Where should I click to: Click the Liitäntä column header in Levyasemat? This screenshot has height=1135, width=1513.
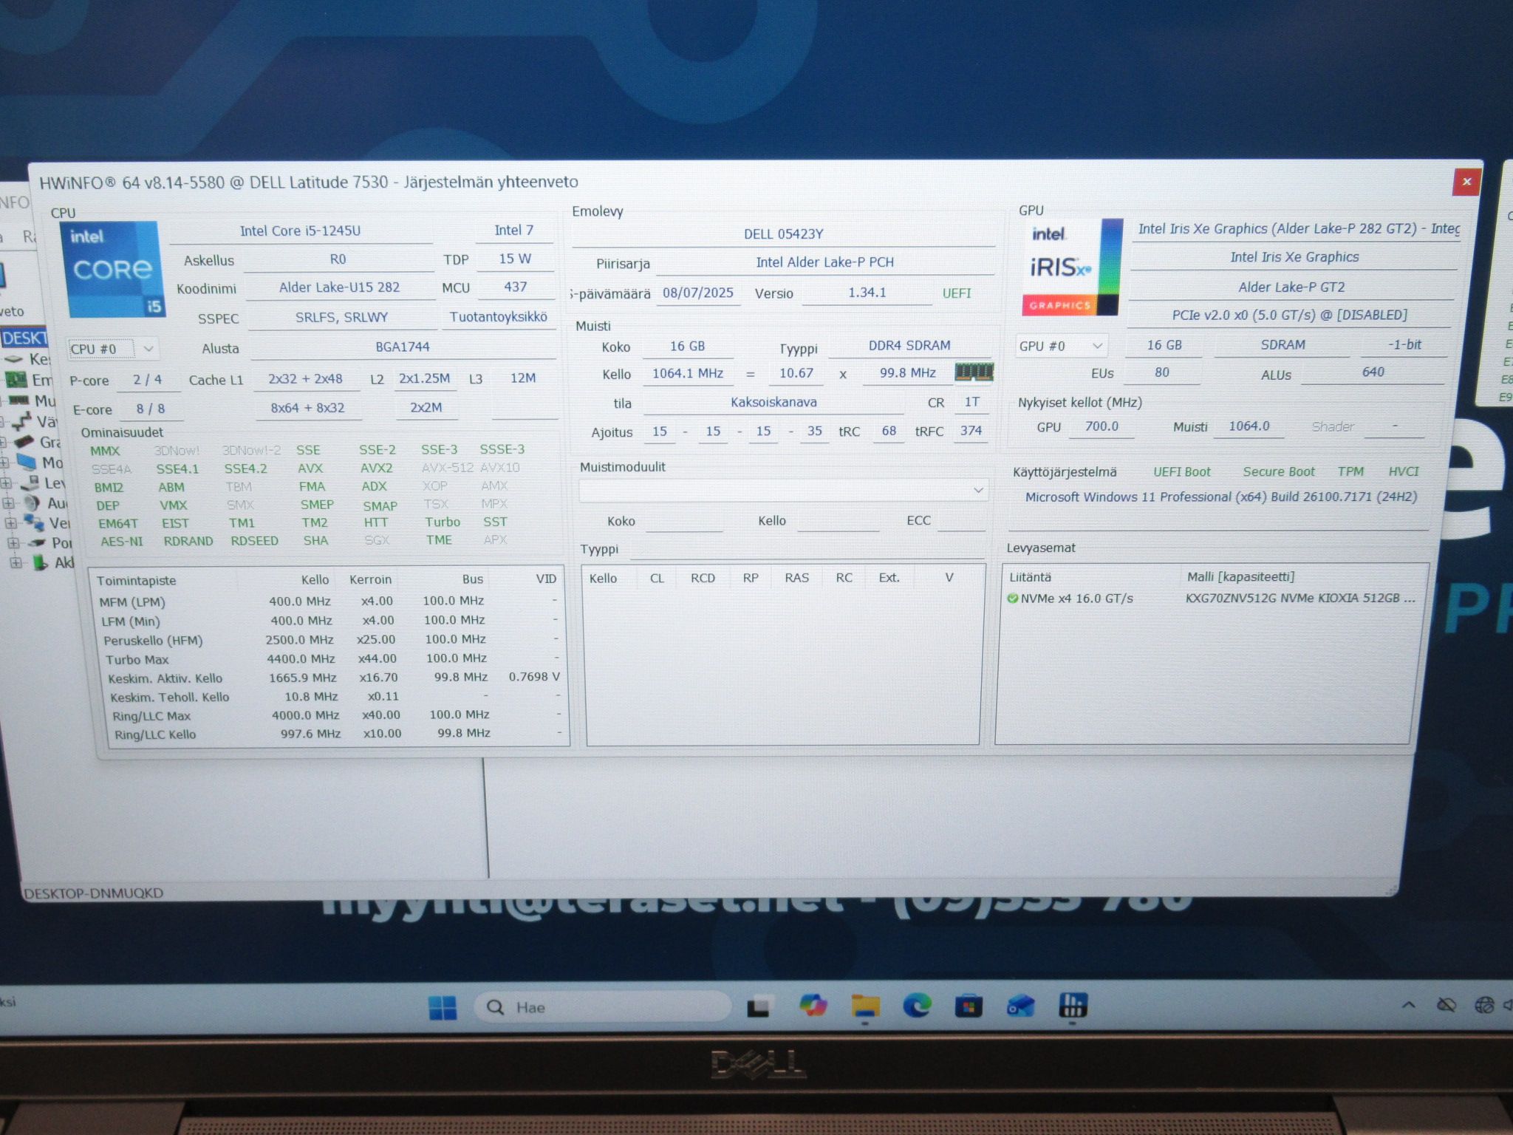point(1089,577)
